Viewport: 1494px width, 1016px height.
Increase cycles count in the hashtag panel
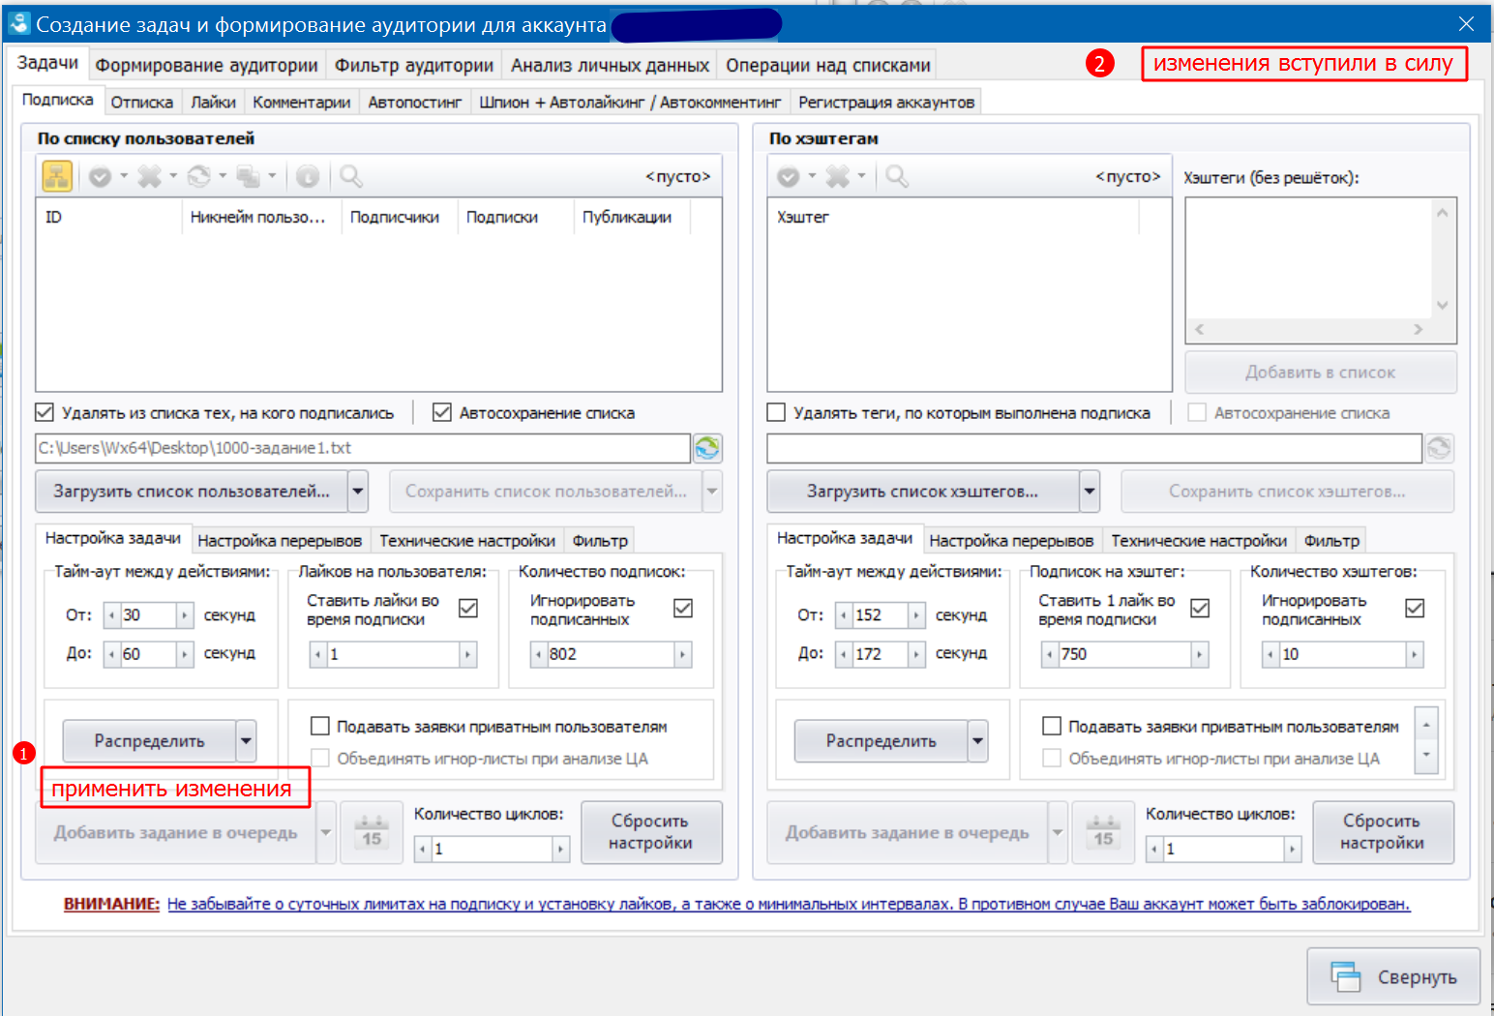pos(1292,850)
